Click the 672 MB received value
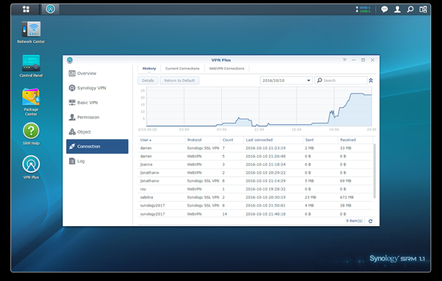Viewport: 442px width, 281px height. point(347,198)
